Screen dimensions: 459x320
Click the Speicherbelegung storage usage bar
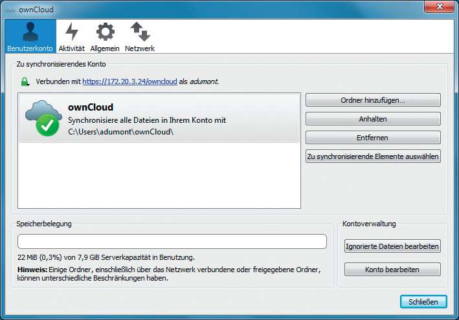(172, 242)
